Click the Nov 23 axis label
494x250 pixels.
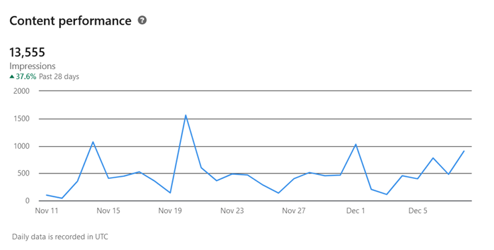coord(232,210)
